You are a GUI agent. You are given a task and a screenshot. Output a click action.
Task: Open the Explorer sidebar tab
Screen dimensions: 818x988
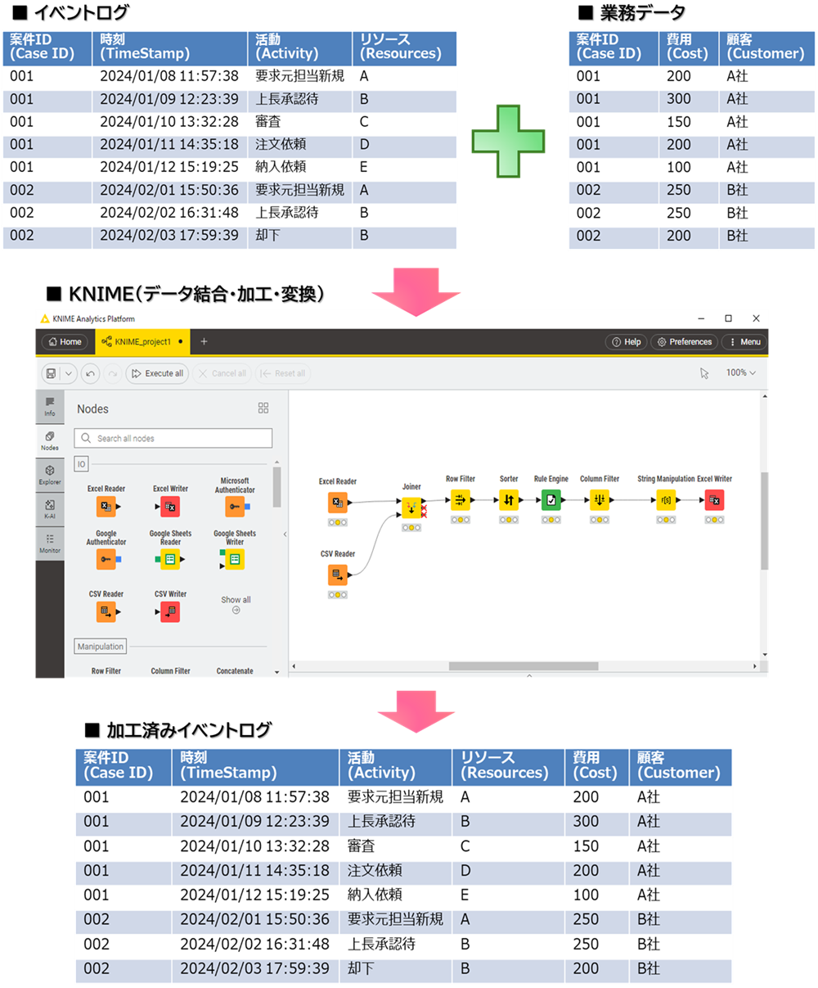click(50, 475)
